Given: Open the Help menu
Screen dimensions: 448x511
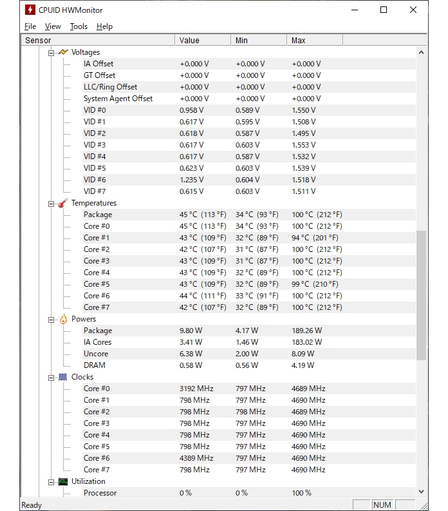Looking at the screenshot, I should click(104, 26).
